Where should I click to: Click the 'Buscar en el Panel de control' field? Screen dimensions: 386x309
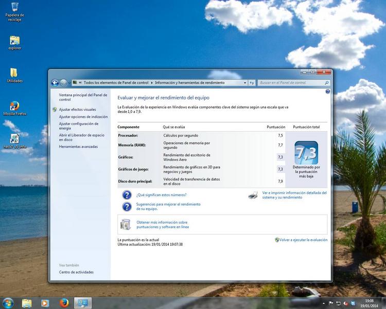point(291,82)
